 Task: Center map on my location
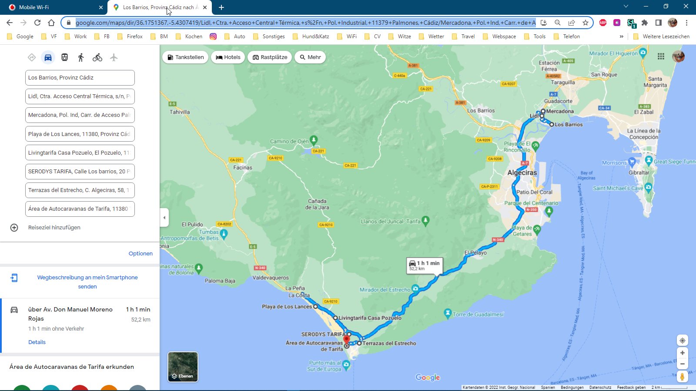682,341
